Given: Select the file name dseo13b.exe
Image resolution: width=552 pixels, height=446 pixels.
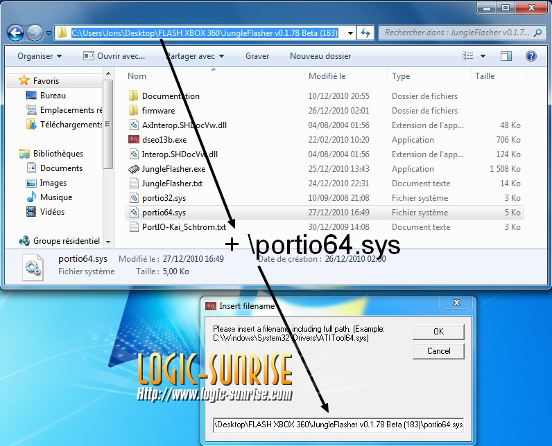Looking at the screenshot, I should coord(164,139).
